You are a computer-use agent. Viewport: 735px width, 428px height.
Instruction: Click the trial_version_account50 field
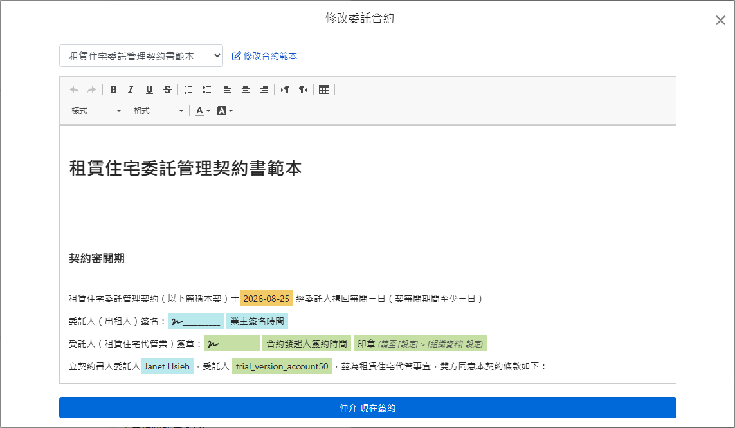coord(282,366)
